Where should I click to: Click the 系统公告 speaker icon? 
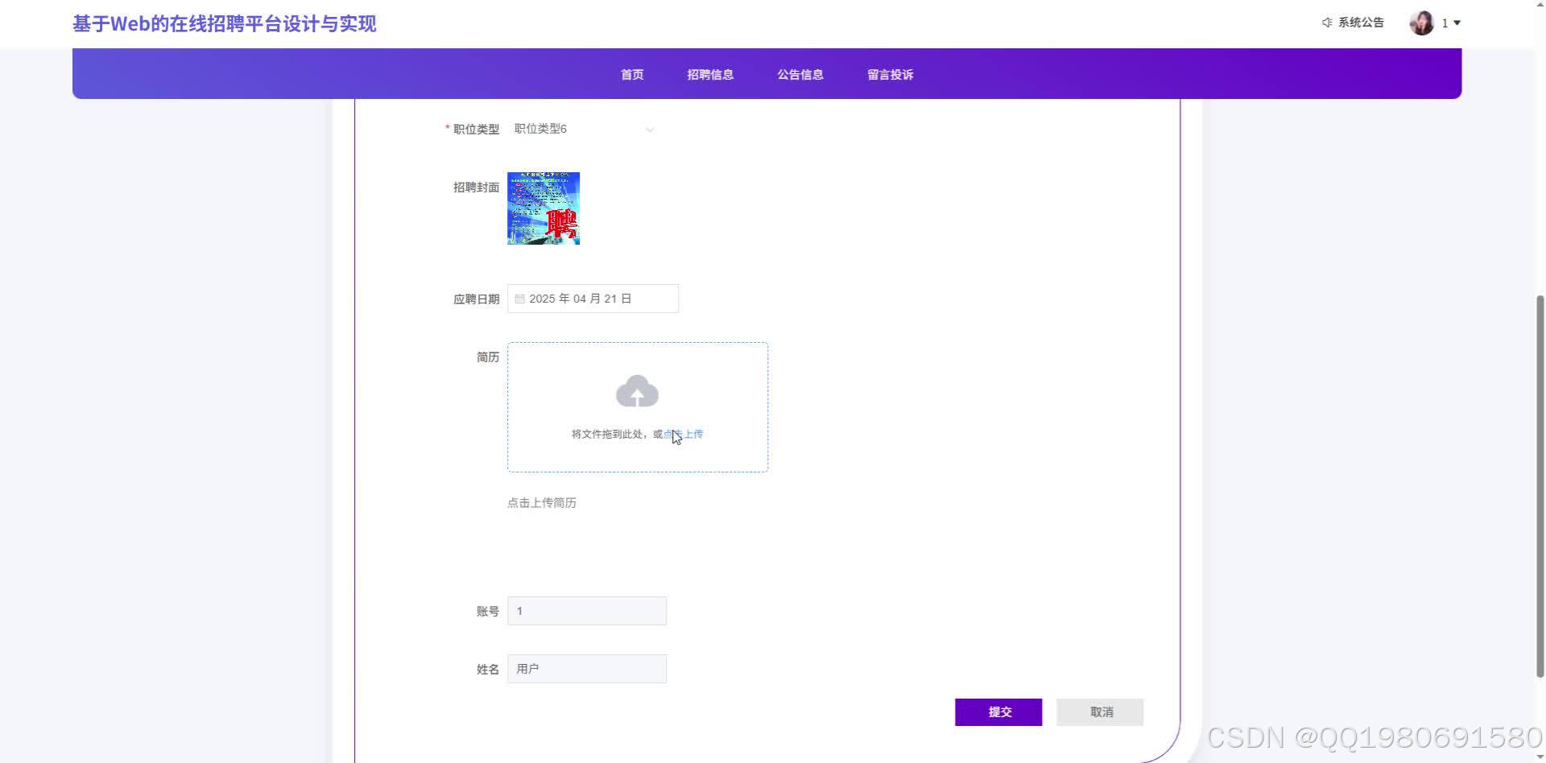click(x=1326, y=22)
